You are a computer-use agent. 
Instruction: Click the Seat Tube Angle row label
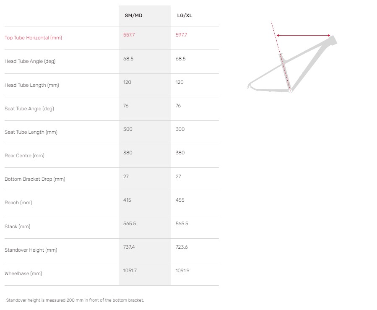coord(29,109)
